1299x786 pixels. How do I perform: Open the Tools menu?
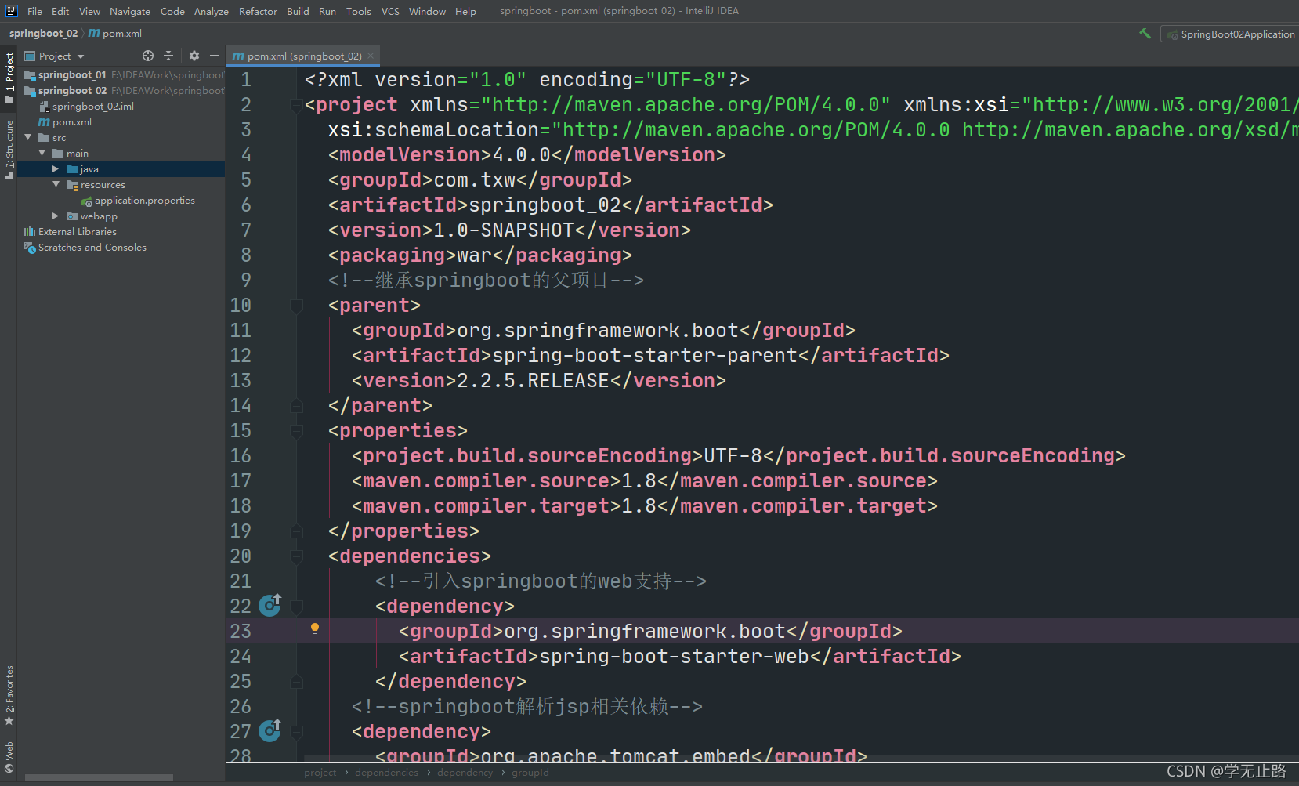pyautogui.click(x=359, y=12)
